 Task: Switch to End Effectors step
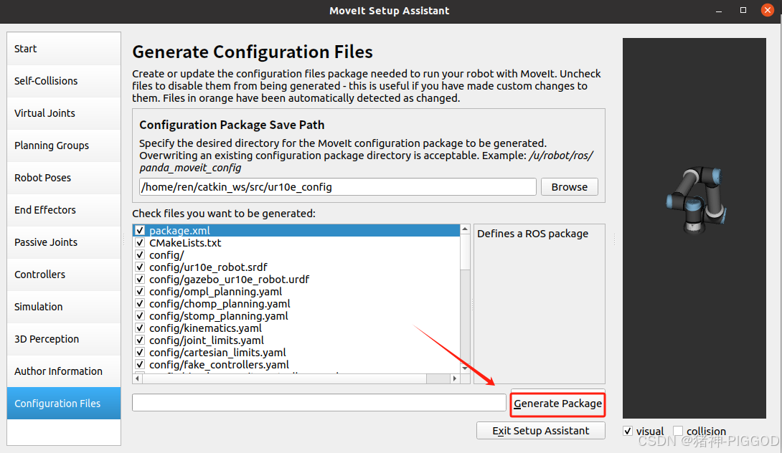coord(64,210)
